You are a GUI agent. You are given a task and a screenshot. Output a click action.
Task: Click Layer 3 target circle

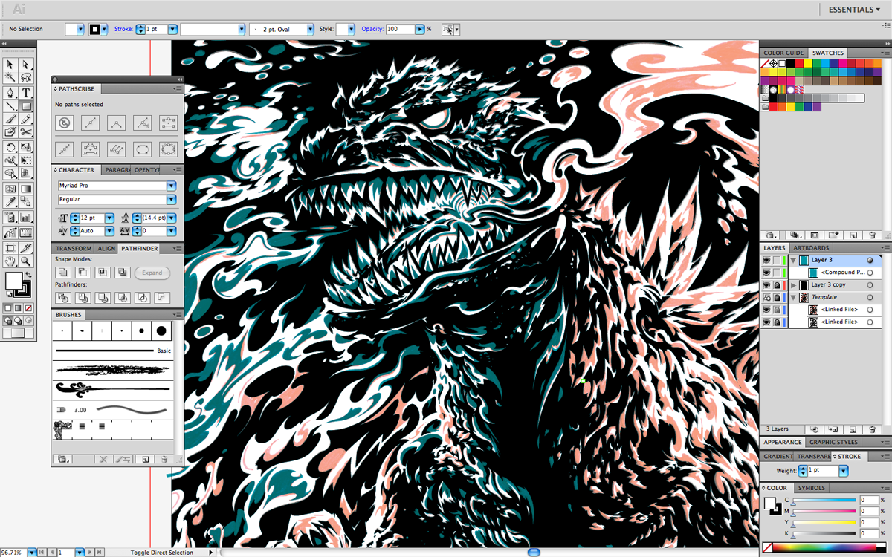[870, 261]
